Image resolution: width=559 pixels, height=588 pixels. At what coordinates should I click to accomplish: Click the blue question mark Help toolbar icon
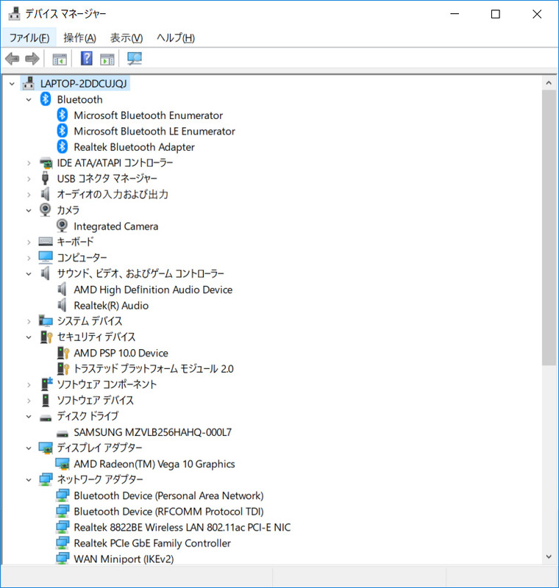(86, 59)
